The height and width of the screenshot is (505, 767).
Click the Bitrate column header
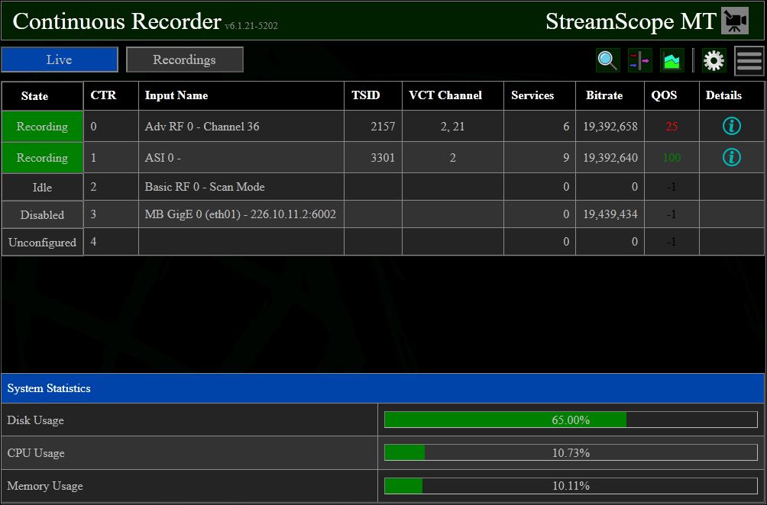(x=610, y=95)
